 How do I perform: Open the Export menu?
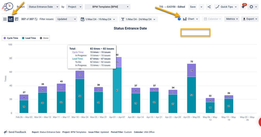point(250,19)
